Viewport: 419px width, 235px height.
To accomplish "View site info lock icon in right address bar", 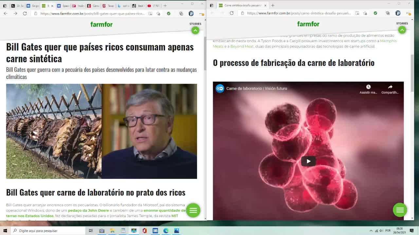I will (x=243, y=13).
